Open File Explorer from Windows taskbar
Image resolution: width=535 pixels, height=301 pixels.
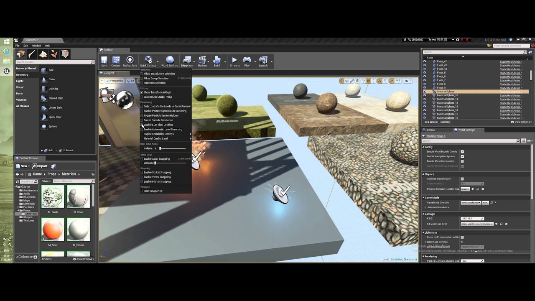pos(6,61)
